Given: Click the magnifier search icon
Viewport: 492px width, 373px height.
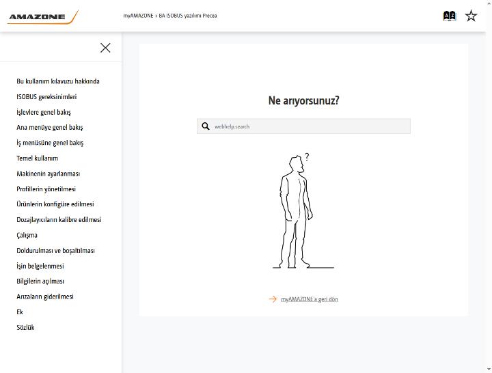Looking at the screenshot, I should click(x=206, y=126).
